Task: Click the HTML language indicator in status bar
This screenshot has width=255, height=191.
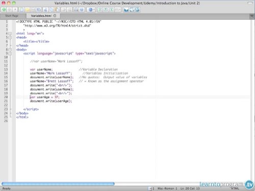Action: (x=235, y=188)
